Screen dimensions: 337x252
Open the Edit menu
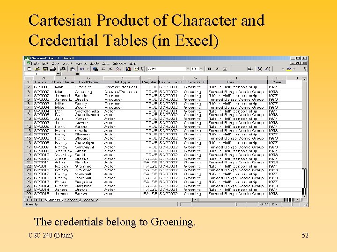tap(45, 63)
